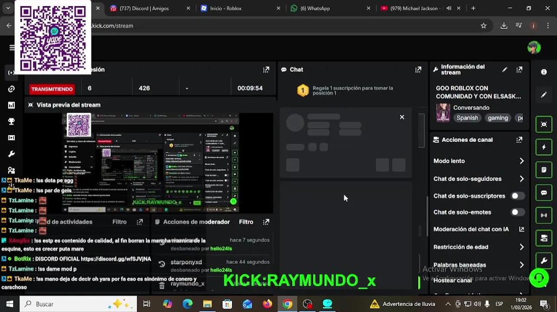This screenshot has height=312, width=557.
Task: Open File Explorer from the taskbar
Action: tap(207, 304)
